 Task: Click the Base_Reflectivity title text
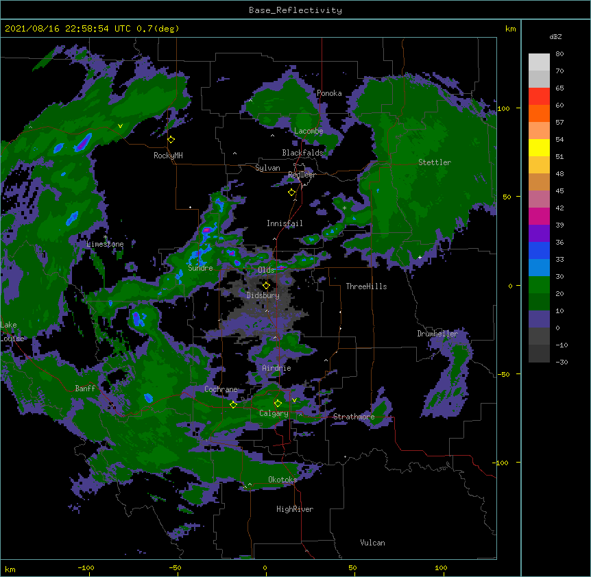[x=295, y=10]
